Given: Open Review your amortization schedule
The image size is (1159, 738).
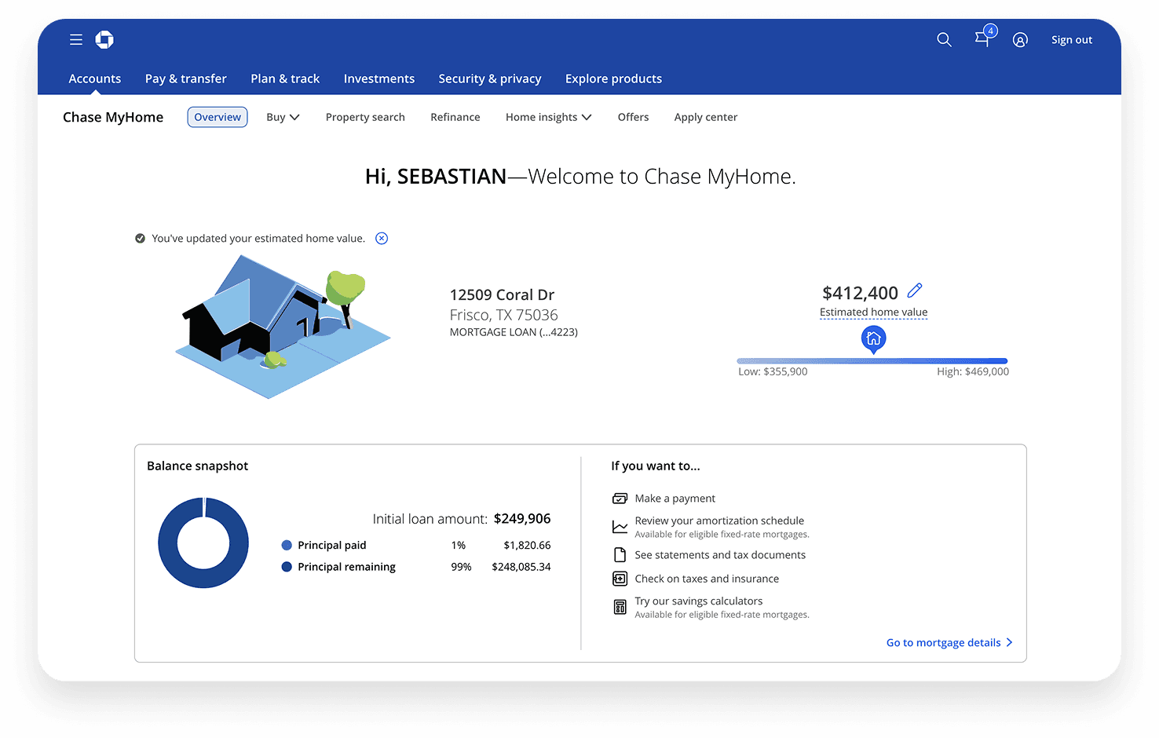Looking at the screenshot, I should pos(719,521).
